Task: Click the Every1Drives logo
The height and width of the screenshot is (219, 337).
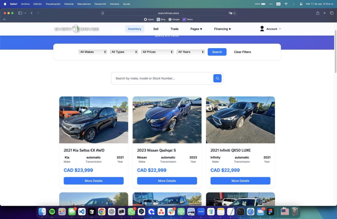Action: point(77,29)
